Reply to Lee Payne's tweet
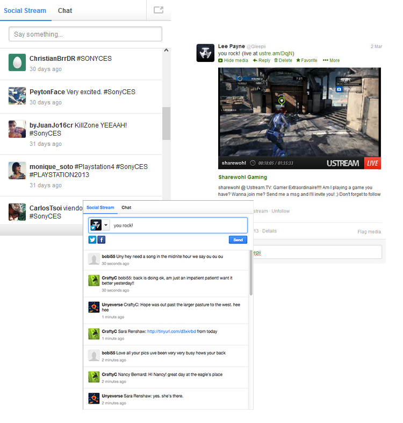Image resolution: width=403 pixels, height=423 pixels. coord(262,60)
